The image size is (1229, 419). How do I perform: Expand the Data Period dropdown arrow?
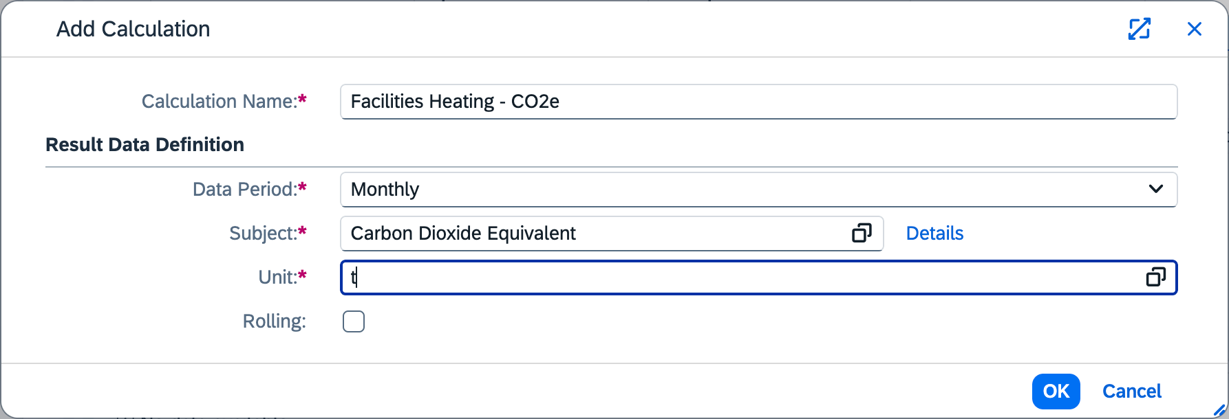(1155, 190)
